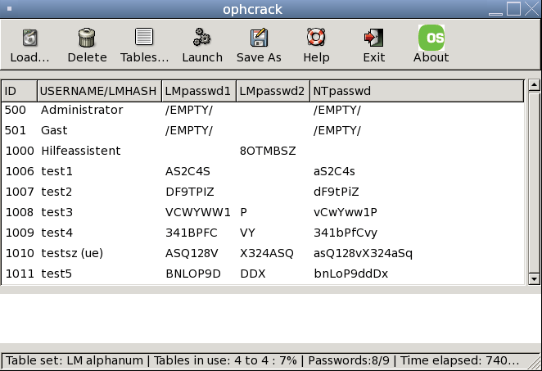Screen dimensions: 542x371
Task: Sort by the ID column header
Action: (x=20, y=91)
